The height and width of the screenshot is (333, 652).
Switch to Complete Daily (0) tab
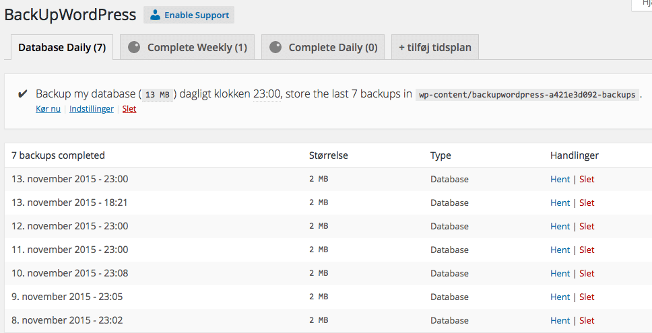click(323, 47)
